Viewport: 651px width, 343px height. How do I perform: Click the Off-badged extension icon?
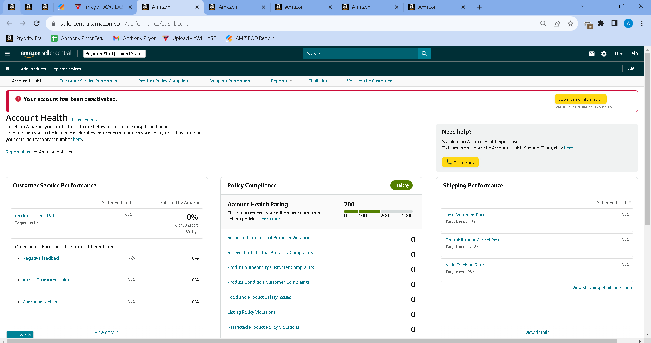click(x=589, y=25)
